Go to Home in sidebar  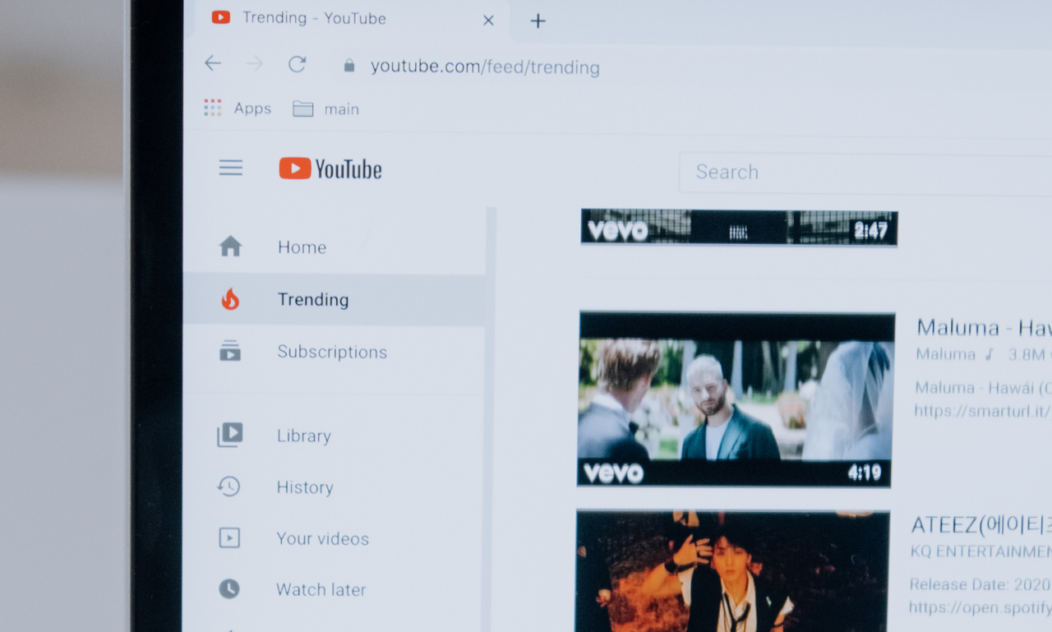334,247
